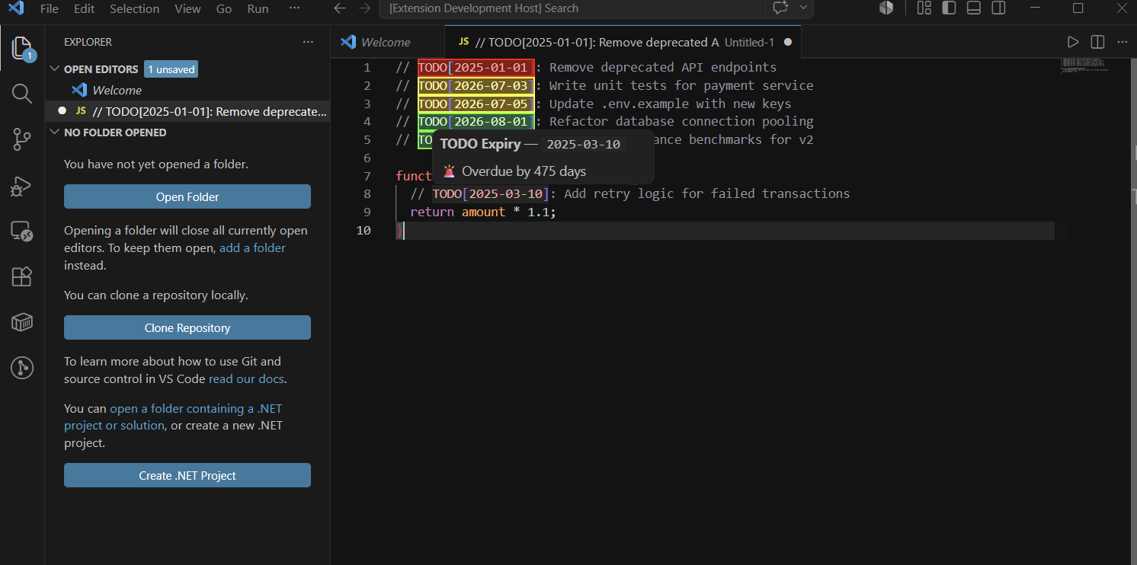Click line number 6 in the gutter
The width and height of the screenshot is (1137, 565).
click(367, 158)
